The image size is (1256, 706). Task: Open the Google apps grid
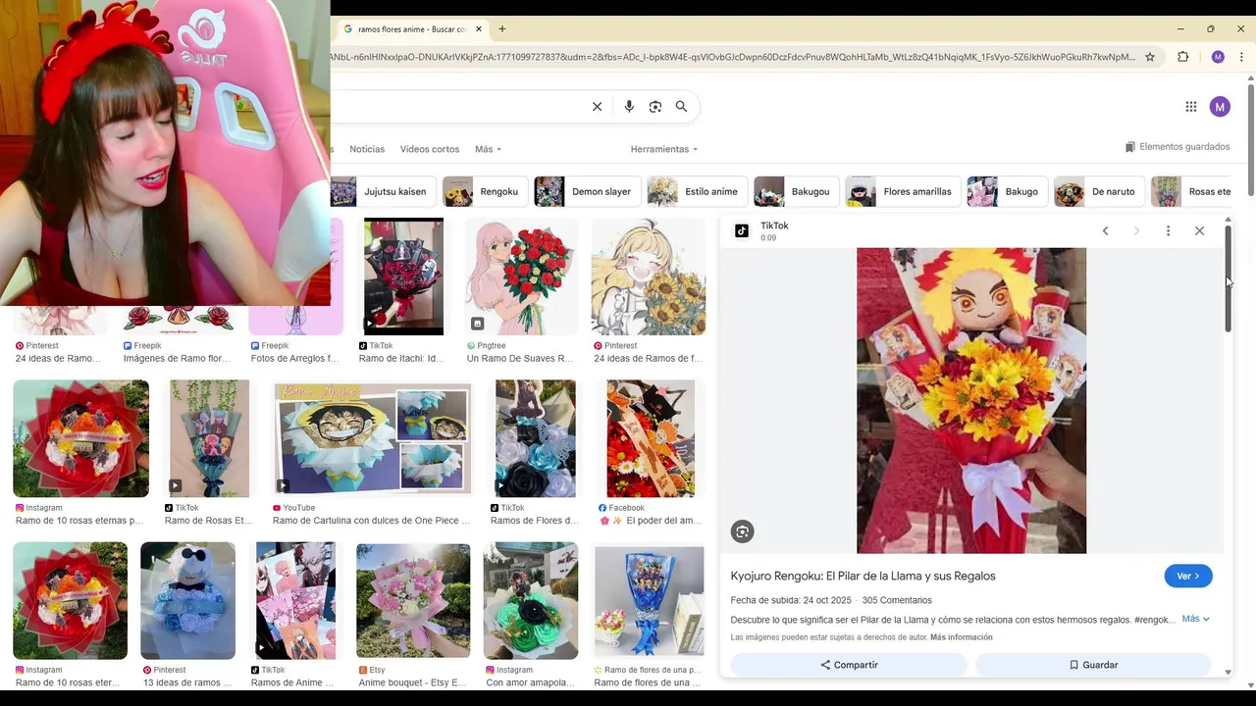point(1190,107)
